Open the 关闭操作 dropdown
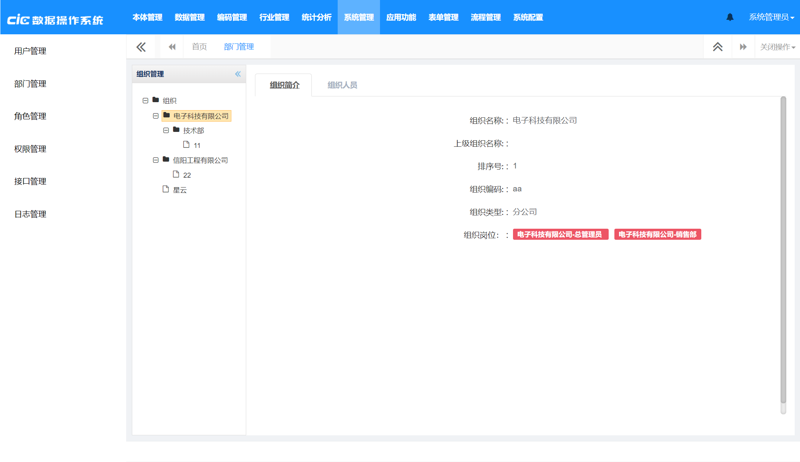Image resolution: width=800 pixels, height=462 pixels. click(x=778, y=47)
